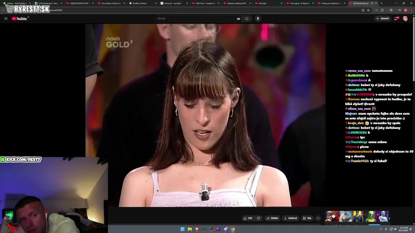Open the YouTube guide hamburger menu
The height and width of the screenshot is (233, 415).
click(6, 18)
